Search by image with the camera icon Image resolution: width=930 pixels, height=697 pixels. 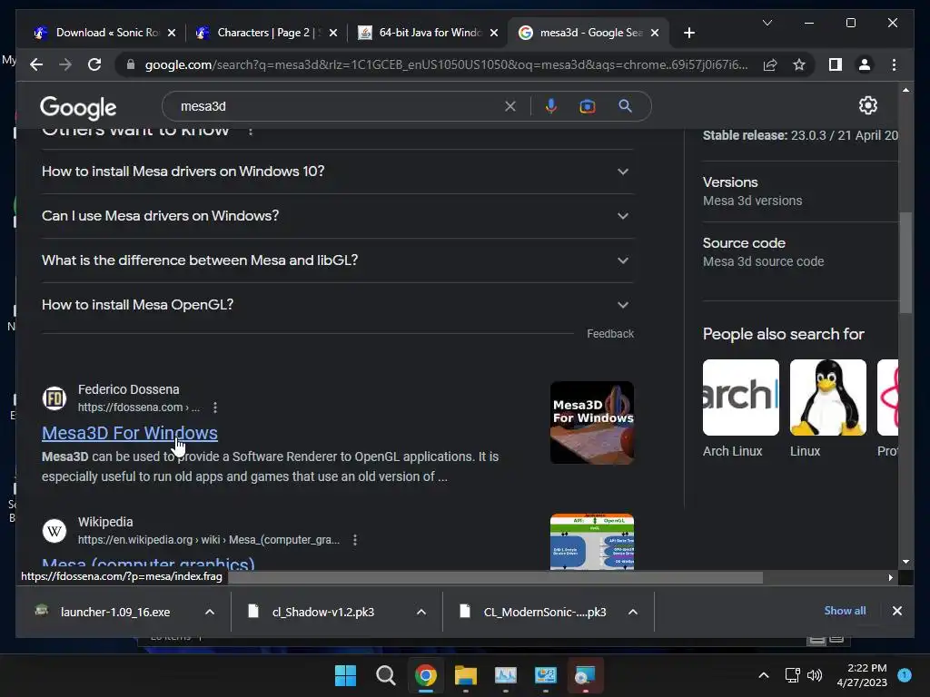point(588,106)
